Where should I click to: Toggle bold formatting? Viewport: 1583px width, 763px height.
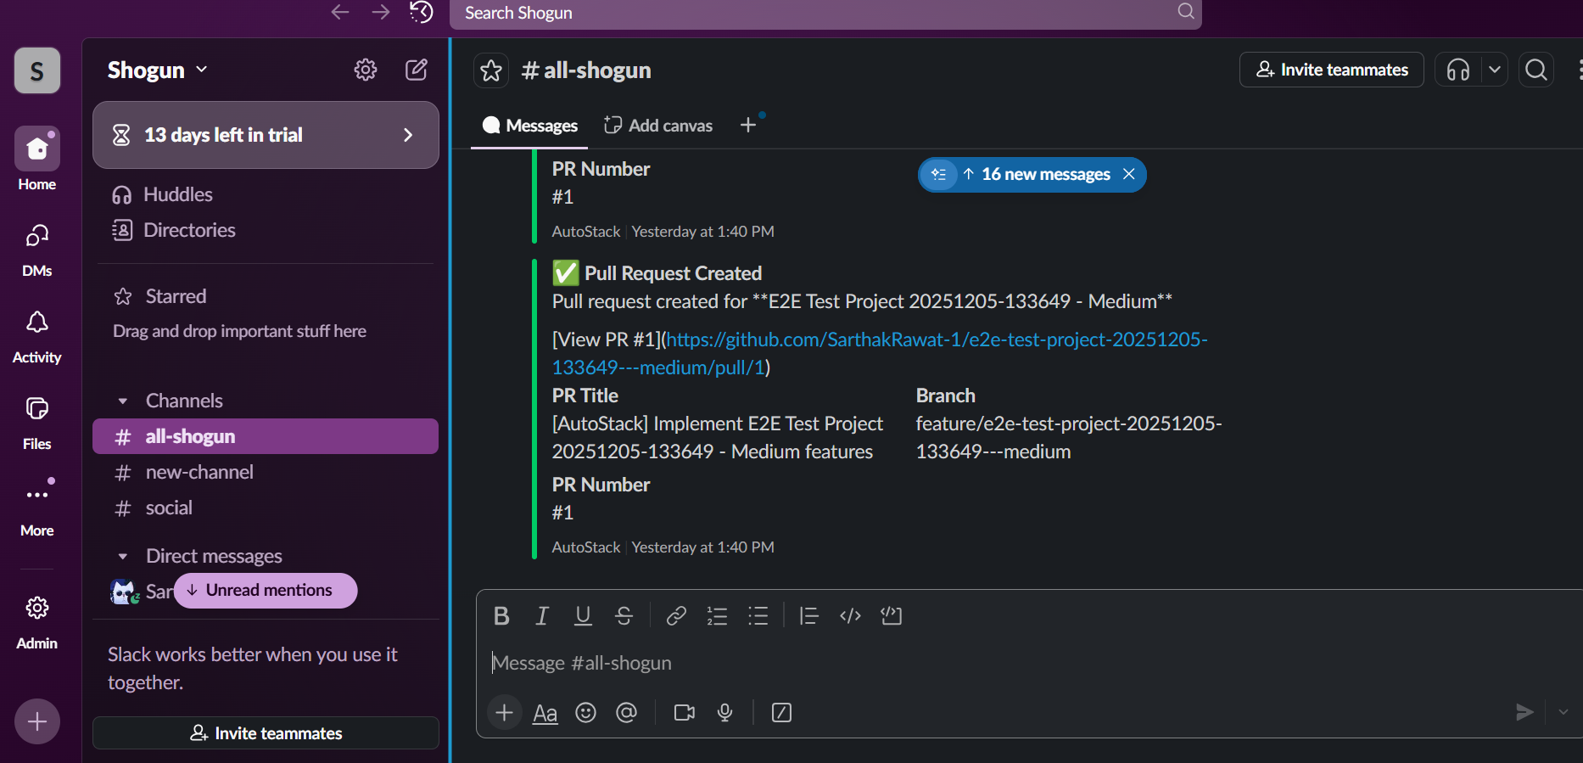[501, 616]
